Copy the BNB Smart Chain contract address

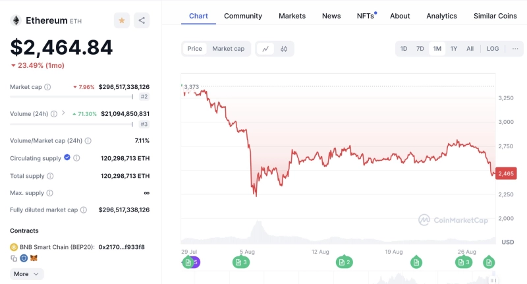[13, 258]
